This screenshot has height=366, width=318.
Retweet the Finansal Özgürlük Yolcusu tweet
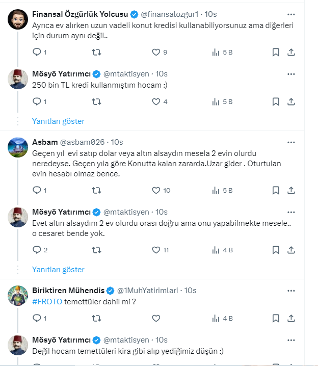click(96, 52)
